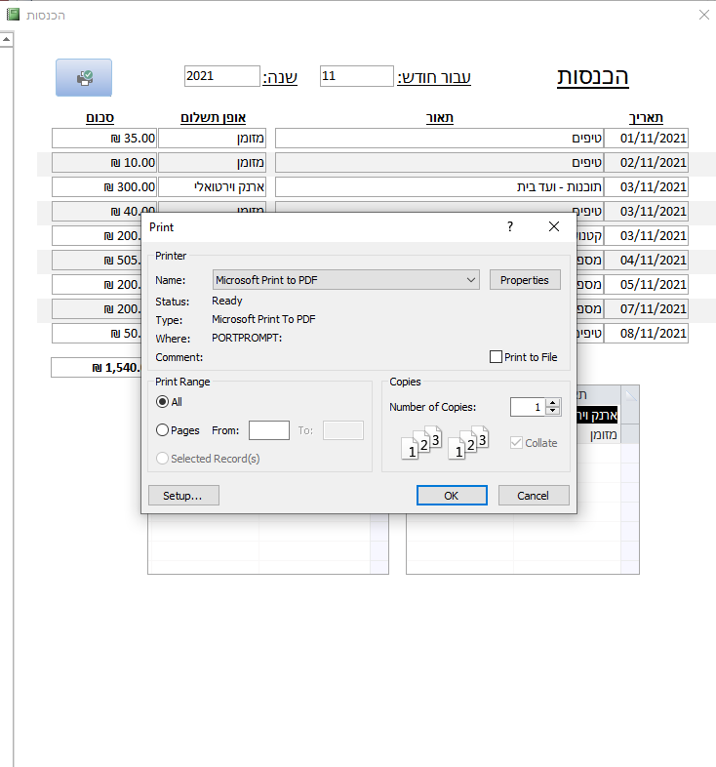Image resolution: width=716 pixels, height=767 pixels.
Task: Click date cell 02/11/2021
Action: (646, 162)
